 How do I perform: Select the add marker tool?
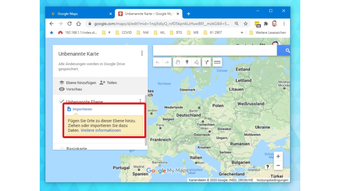[x=187, y=62]
